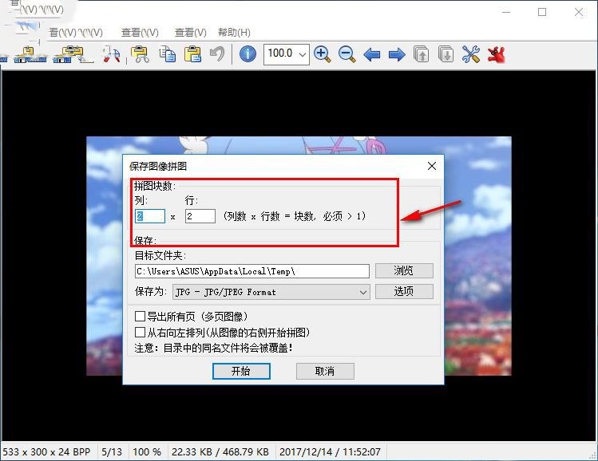Click the 100 % status bar entry

coord(147,452)
